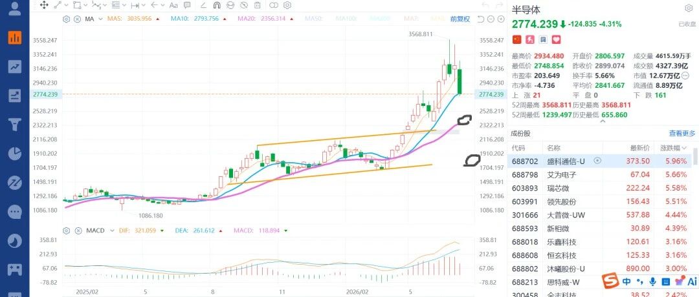Expand wave pattern tool dropdown arrow

[105, 5]
